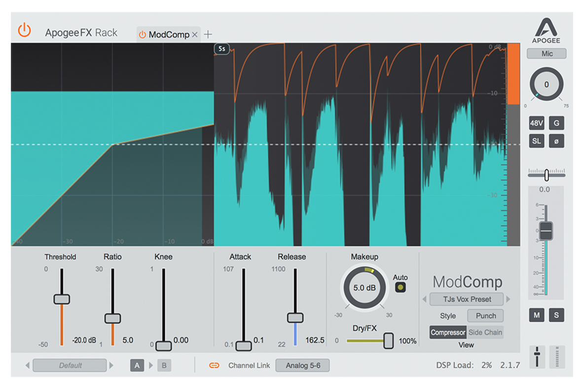Click the Knee slider handle
The width and height of the screenshot is (583, 390).
click(x=164, y=346)
